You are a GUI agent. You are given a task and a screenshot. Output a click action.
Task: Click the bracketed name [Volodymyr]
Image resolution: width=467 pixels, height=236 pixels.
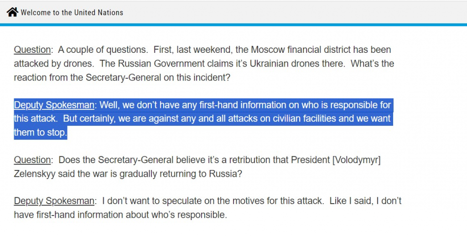click(x=357, y=160)
